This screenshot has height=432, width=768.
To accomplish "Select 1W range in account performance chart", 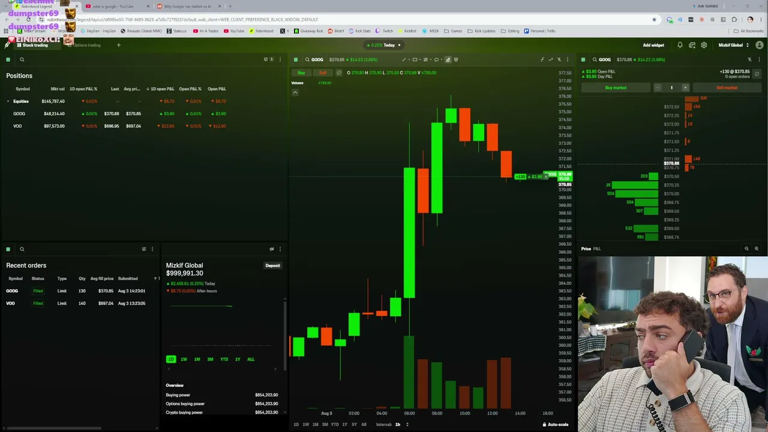I will [184, 359].
